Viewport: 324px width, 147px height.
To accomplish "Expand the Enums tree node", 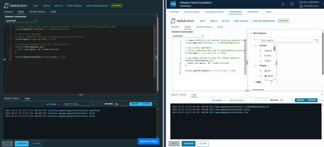I will click(260, 55).
